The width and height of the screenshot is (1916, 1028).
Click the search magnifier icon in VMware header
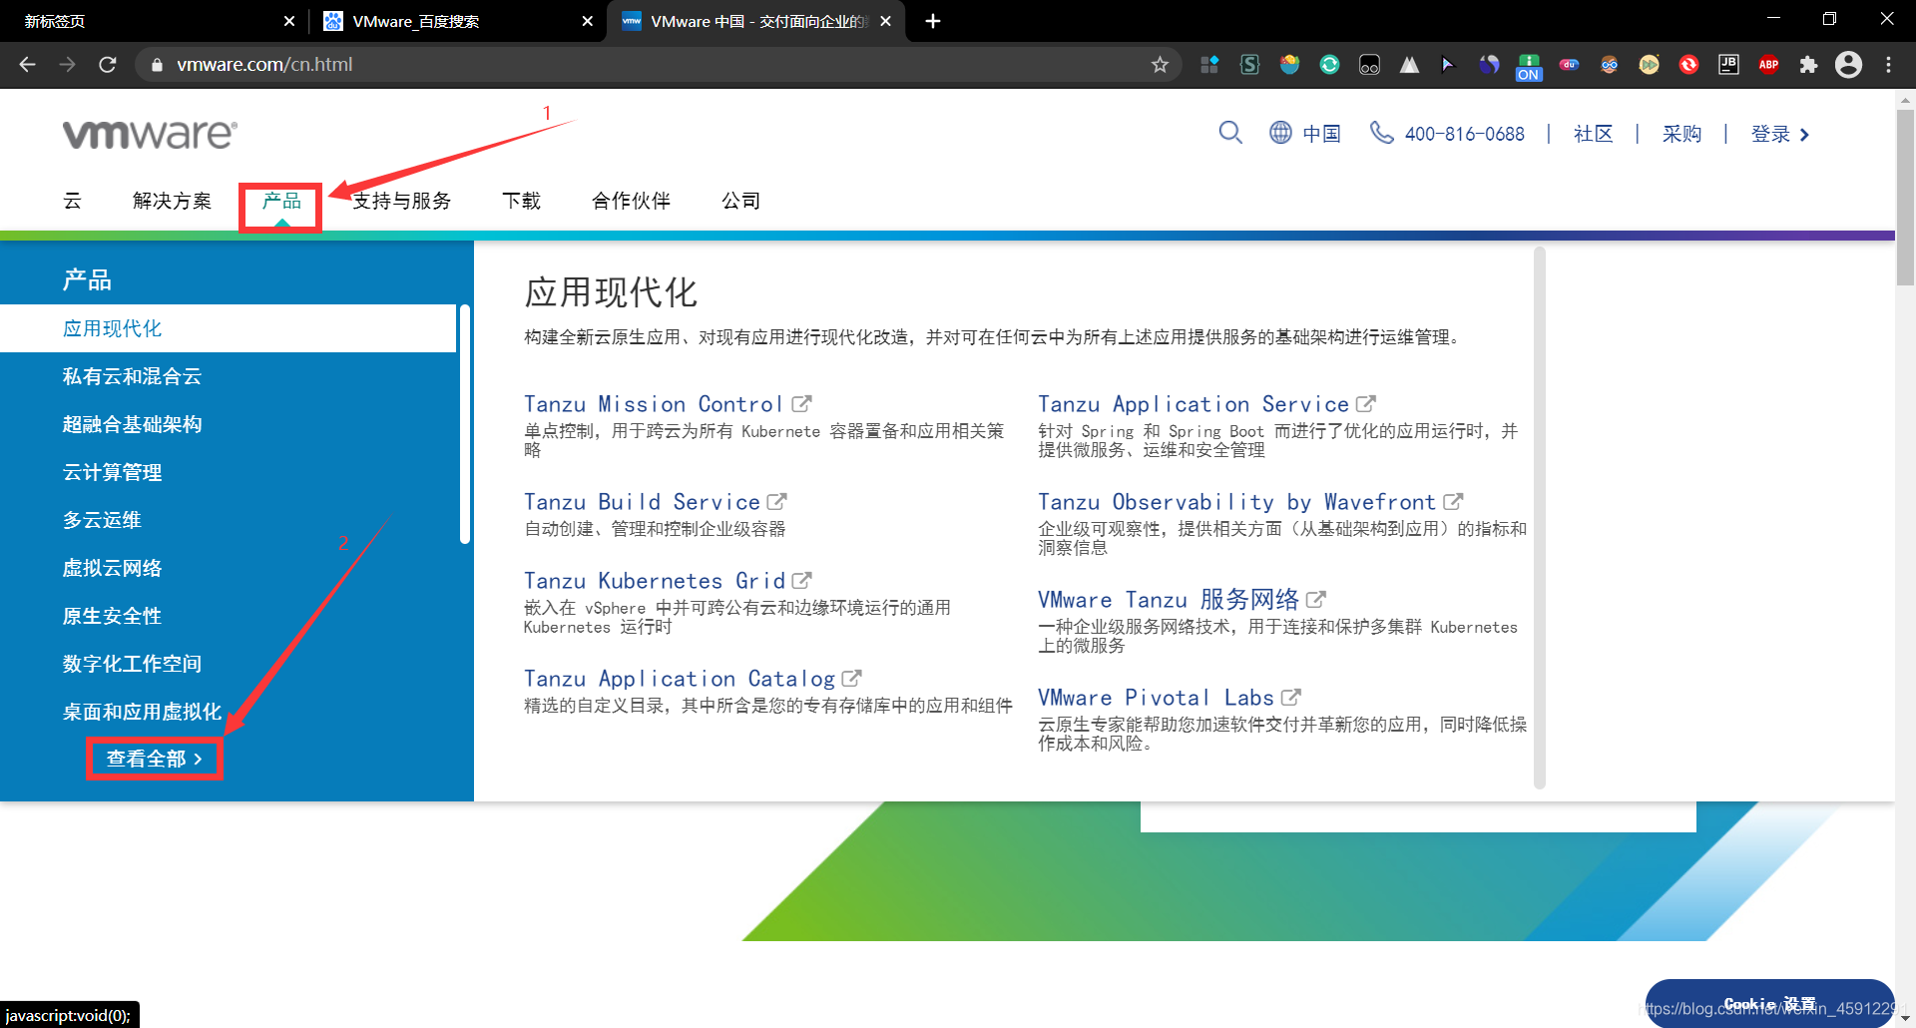point(1230,133)
